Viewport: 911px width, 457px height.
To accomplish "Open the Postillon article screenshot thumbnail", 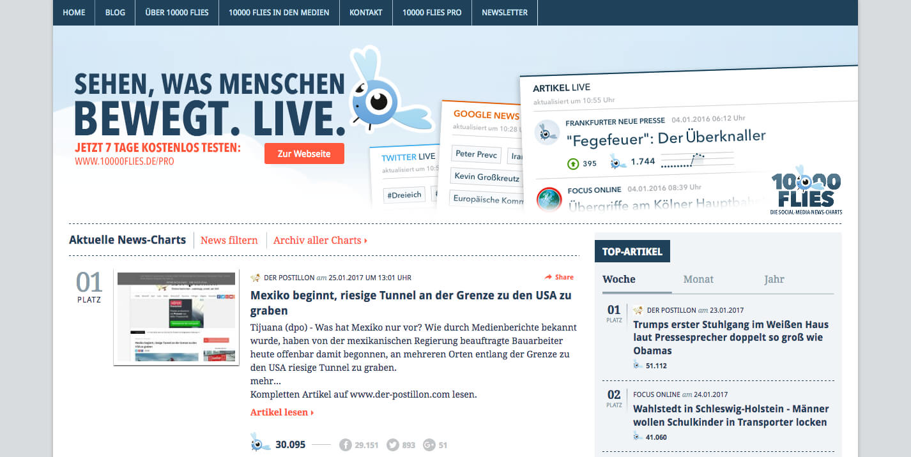I will tap(176, 317).
